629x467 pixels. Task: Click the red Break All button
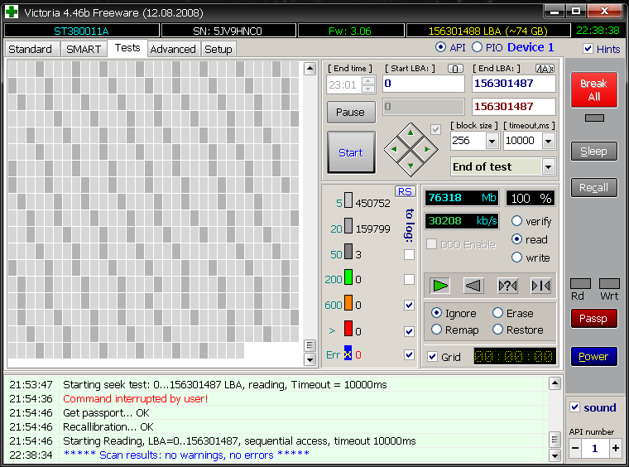pyautogui.click(x=593, y=90)
